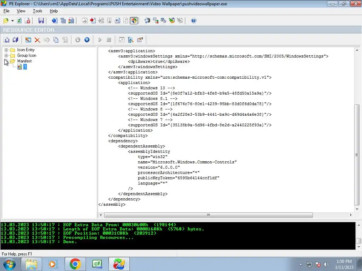Click the Edit Resource pencil icon
The height and width of the screenshot is (271, 362).
point(28,40)
